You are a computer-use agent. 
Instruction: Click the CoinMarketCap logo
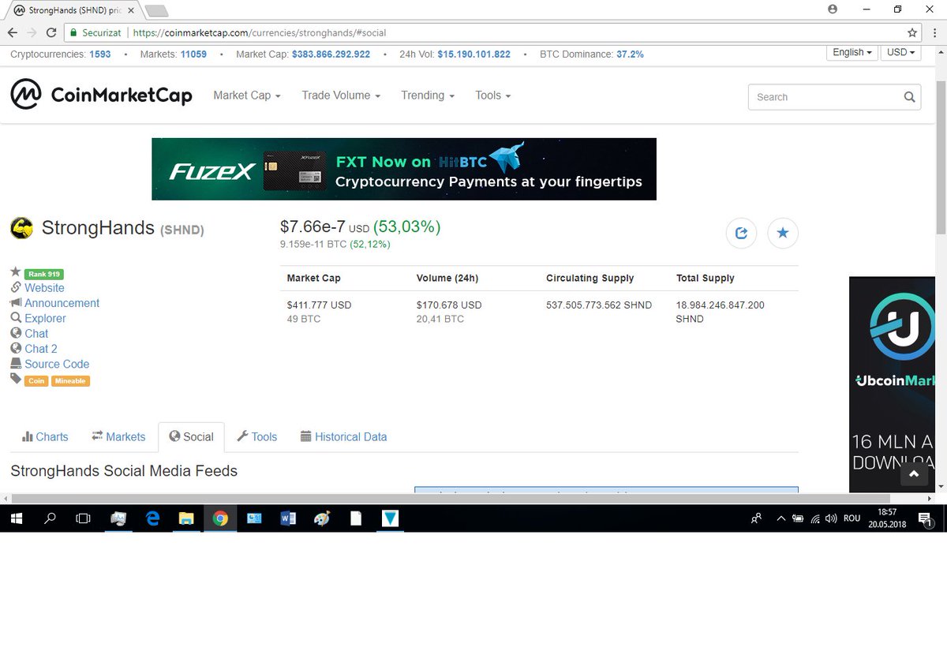101,95
